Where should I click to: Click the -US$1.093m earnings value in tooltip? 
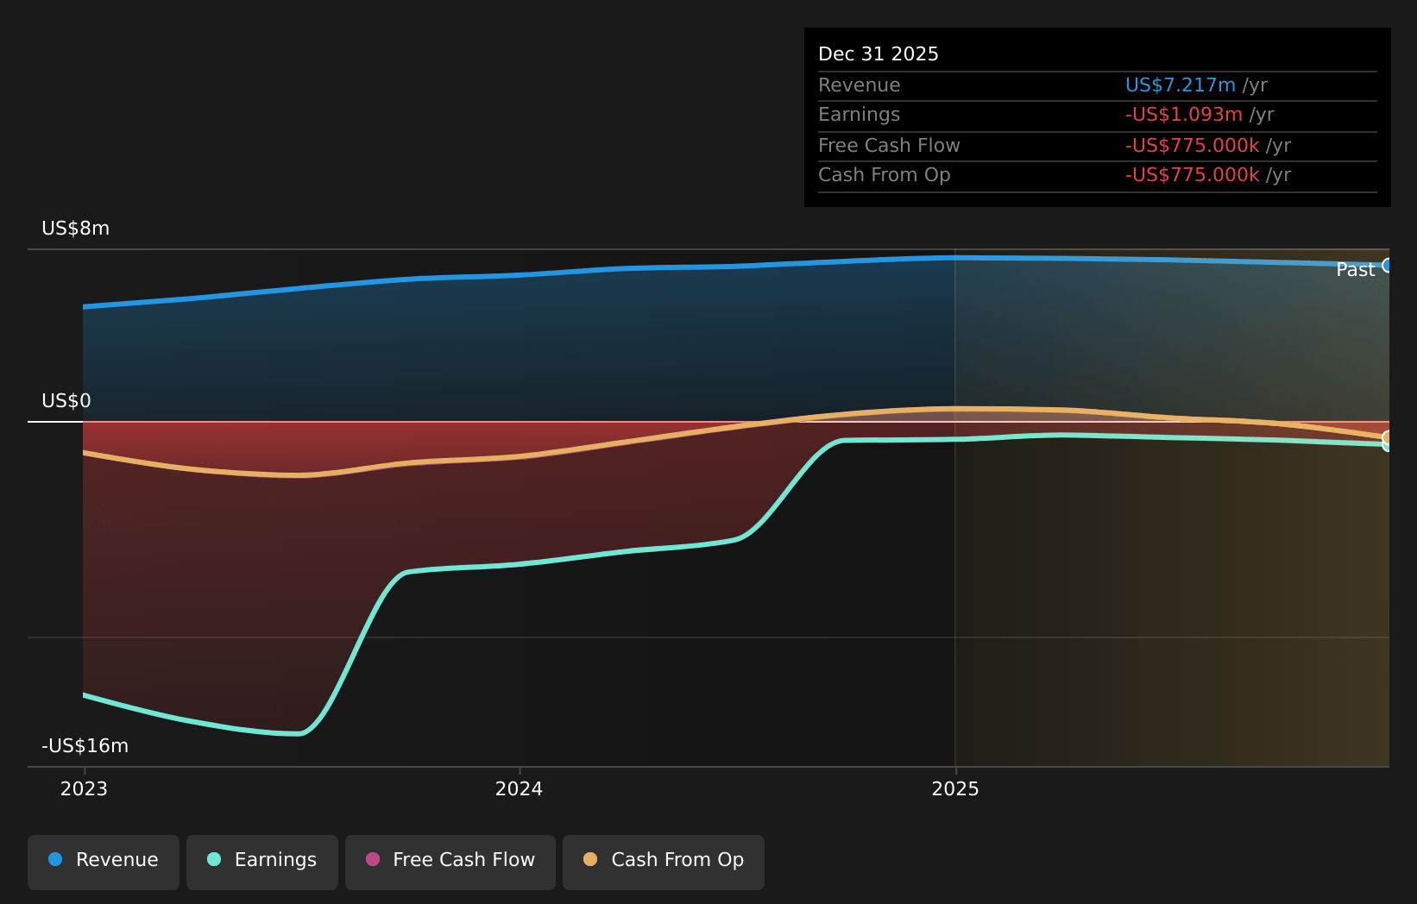coord(1183,115)
